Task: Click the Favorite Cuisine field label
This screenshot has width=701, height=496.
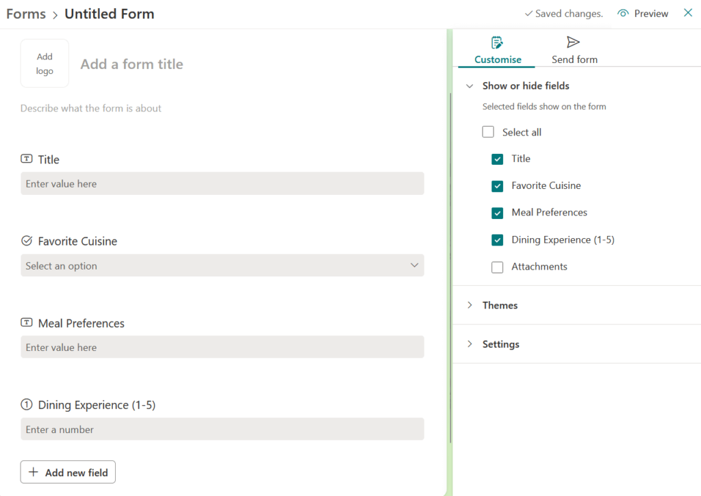Action: pos(77,241)
